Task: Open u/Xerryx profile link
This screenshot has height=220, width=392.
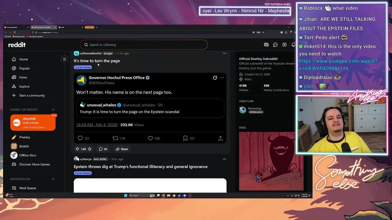Action: 86,159
